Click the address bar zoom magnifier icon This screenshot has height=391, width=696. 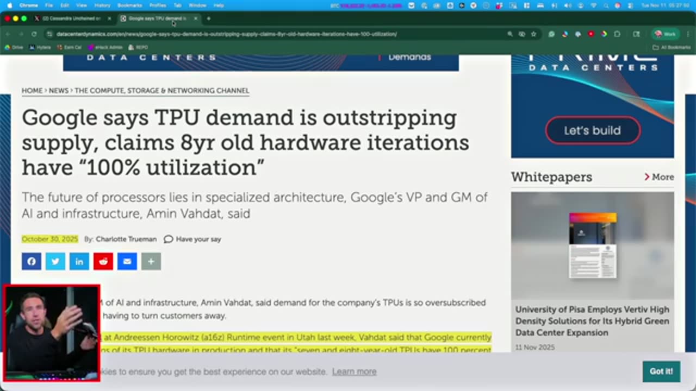click(509, 34)
